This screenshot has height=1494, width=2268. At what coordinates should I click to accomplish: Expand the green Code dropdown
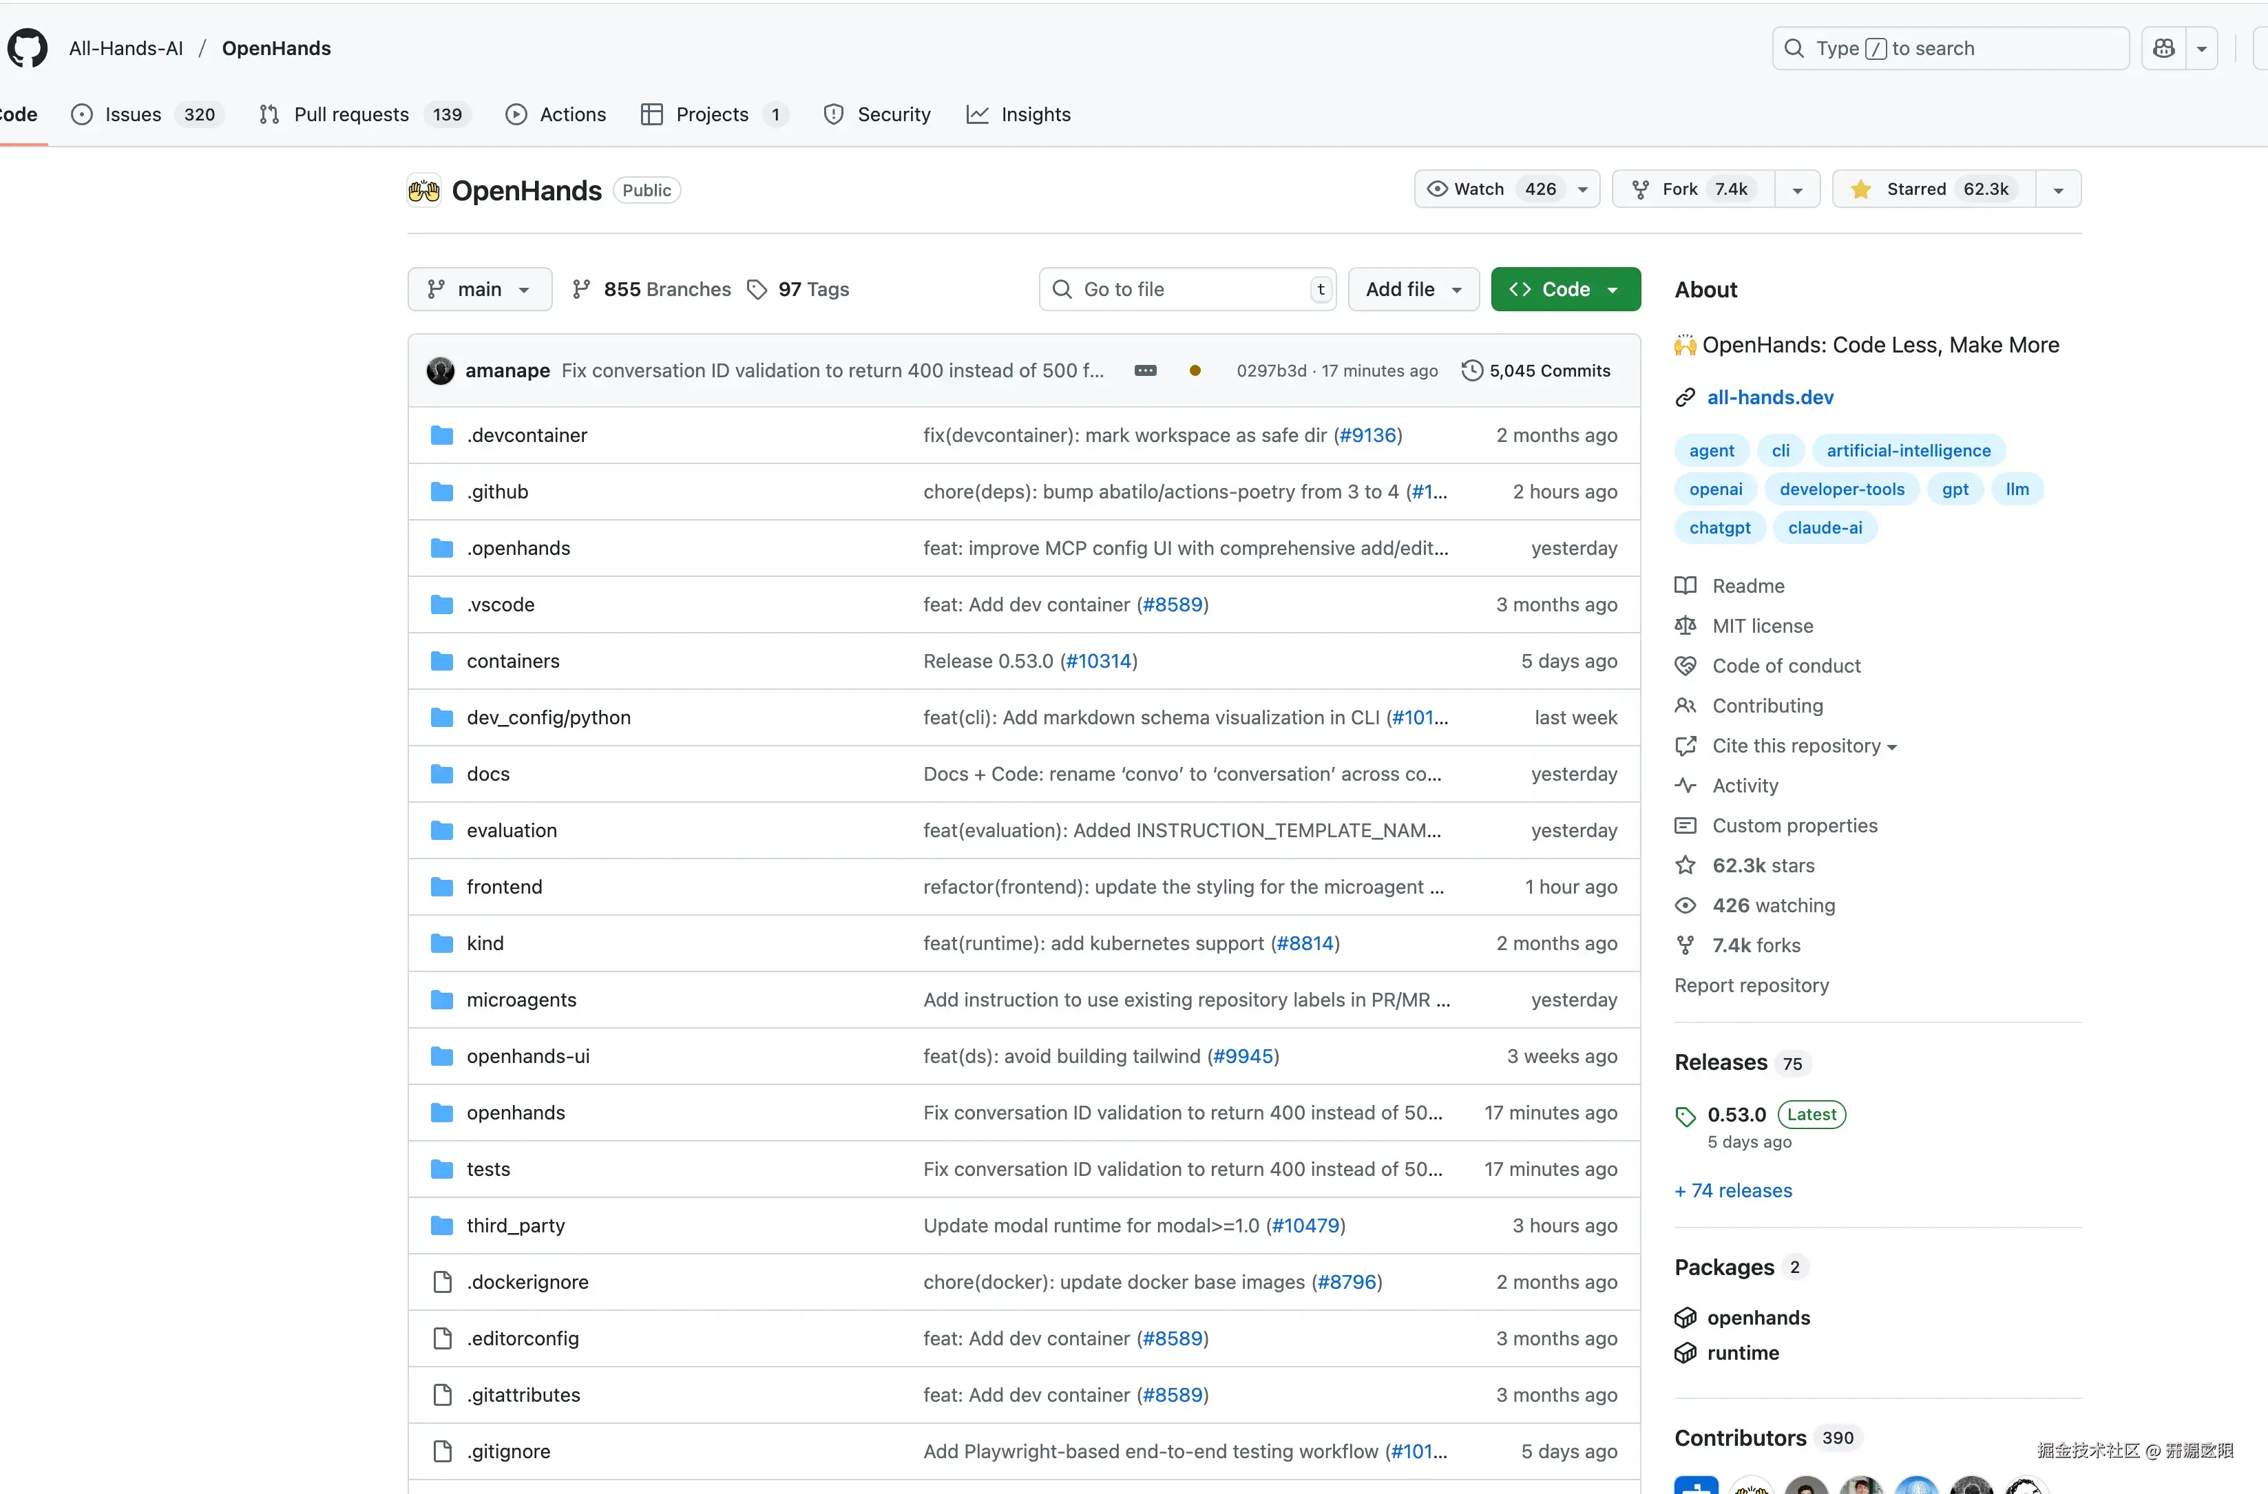1565,290
